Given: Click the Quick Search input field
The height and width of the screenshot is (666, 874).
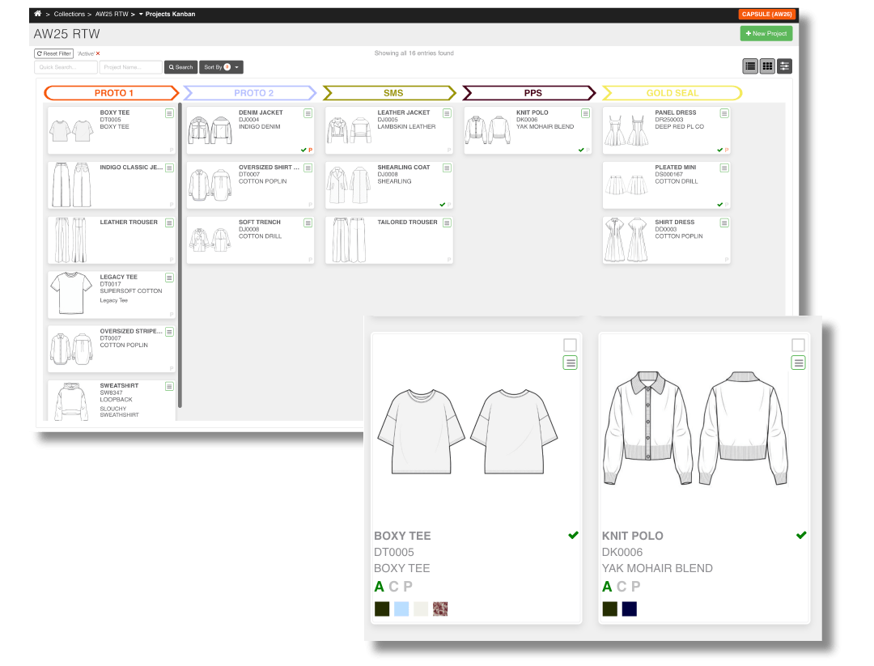Looking at the screenshot, I should [x=66, y=67].
